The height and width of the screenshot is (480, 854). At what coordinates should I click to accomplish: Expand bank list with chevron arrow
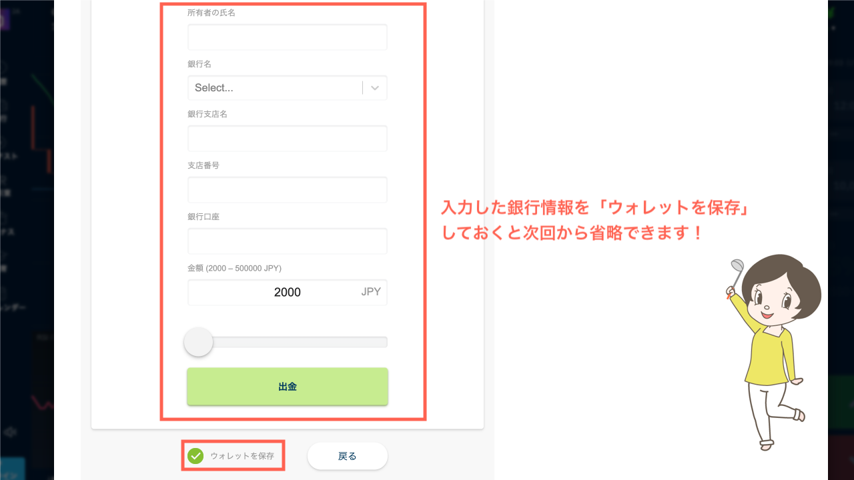click(375, 88)
